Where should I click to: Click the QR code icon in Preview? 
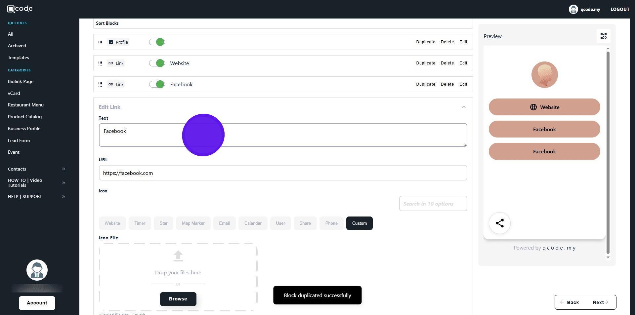point(603,36)
